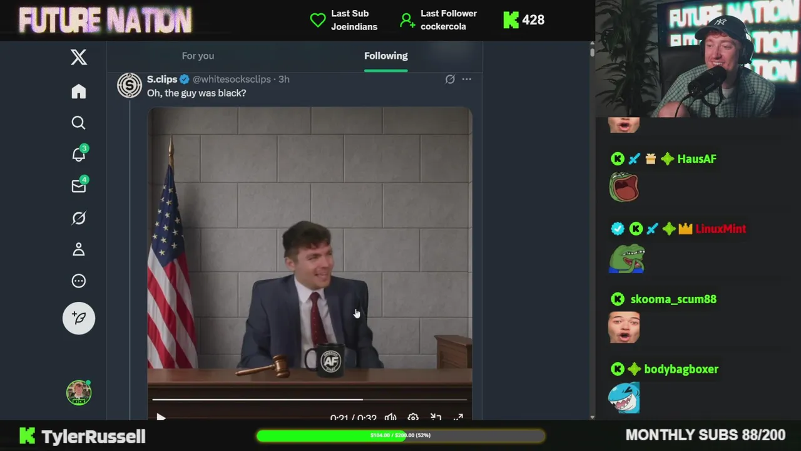Open Messages envelope with 4 badge
Screen dimensions: 801x451
click(79, 185)
